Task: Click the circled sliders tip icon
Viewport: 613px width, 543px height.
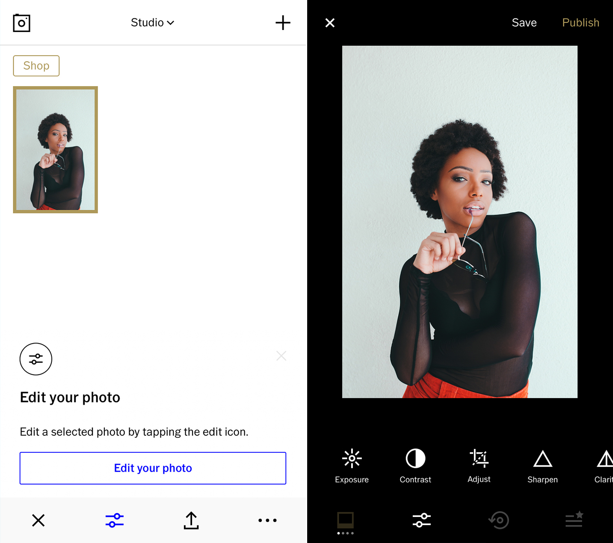Action: 36,359
